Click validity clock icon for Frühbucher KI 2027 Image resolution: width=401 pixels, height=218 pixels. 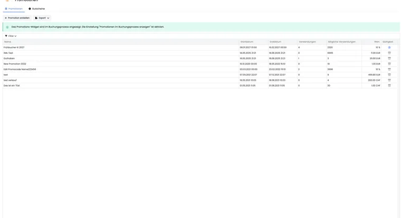(389, 48)
